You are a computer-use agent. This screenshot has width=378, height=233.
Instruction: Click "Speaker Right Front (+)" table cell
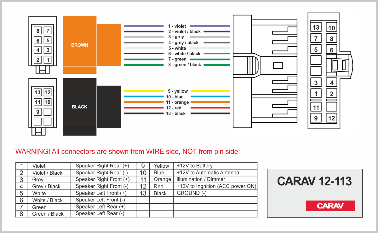103,179
